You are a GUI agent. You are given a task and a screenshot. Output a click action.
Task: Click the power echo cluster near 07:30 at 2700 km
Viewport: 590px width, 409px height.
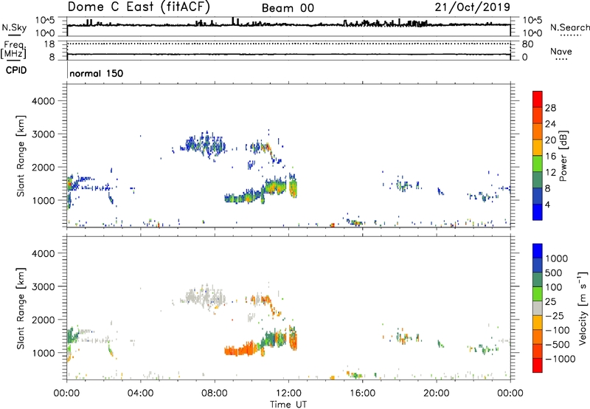[205, 145]
